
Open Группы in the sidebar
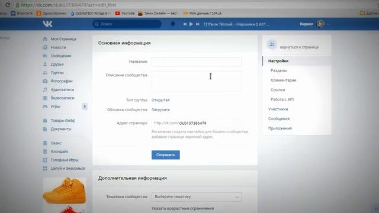point(57,73)
